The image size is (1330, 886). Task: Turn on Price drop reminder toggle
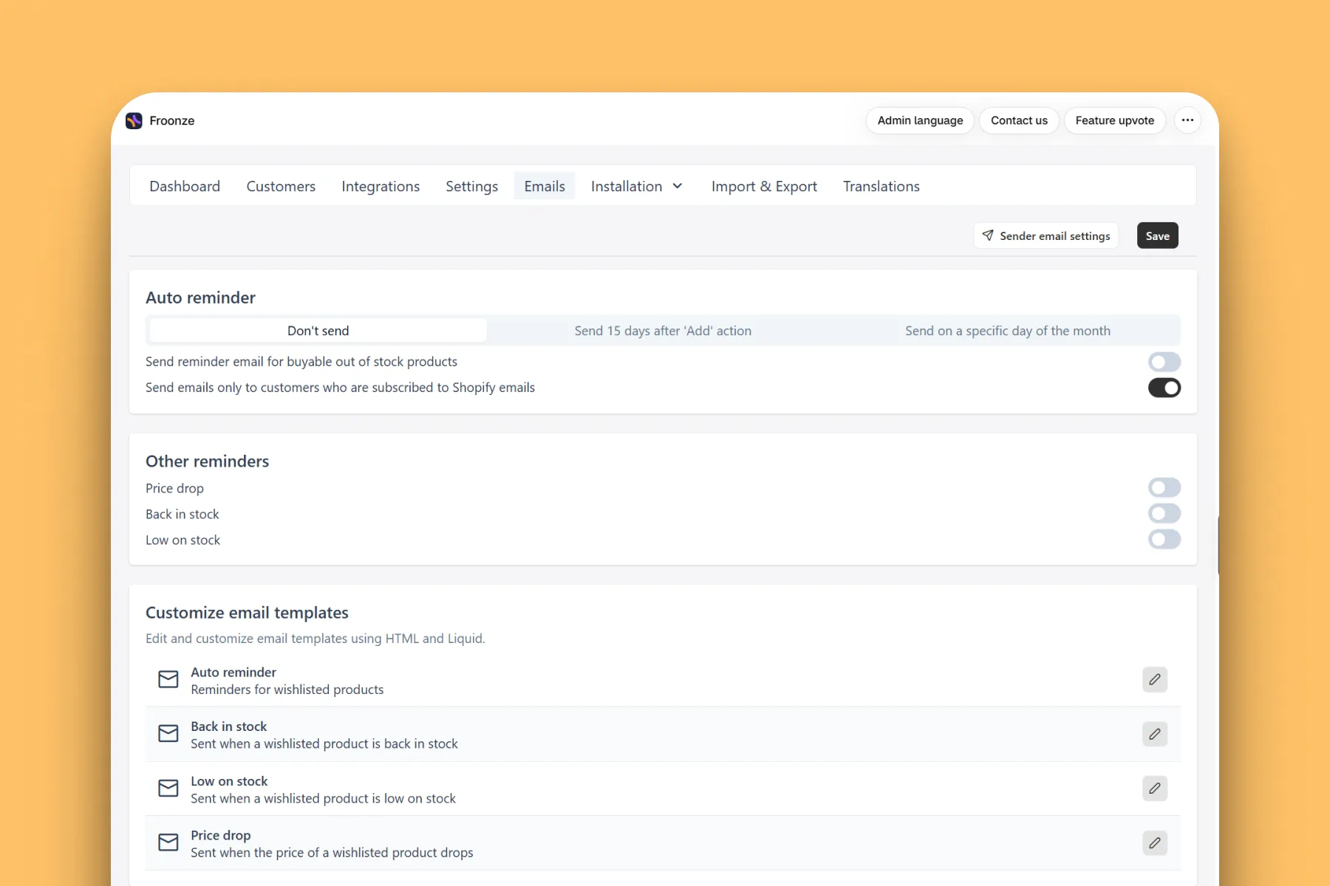(x=1164, y=487)
